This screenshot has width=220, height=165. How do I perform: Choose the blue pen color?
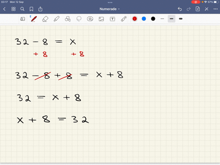pyautogui.click(x=144, y=19)
